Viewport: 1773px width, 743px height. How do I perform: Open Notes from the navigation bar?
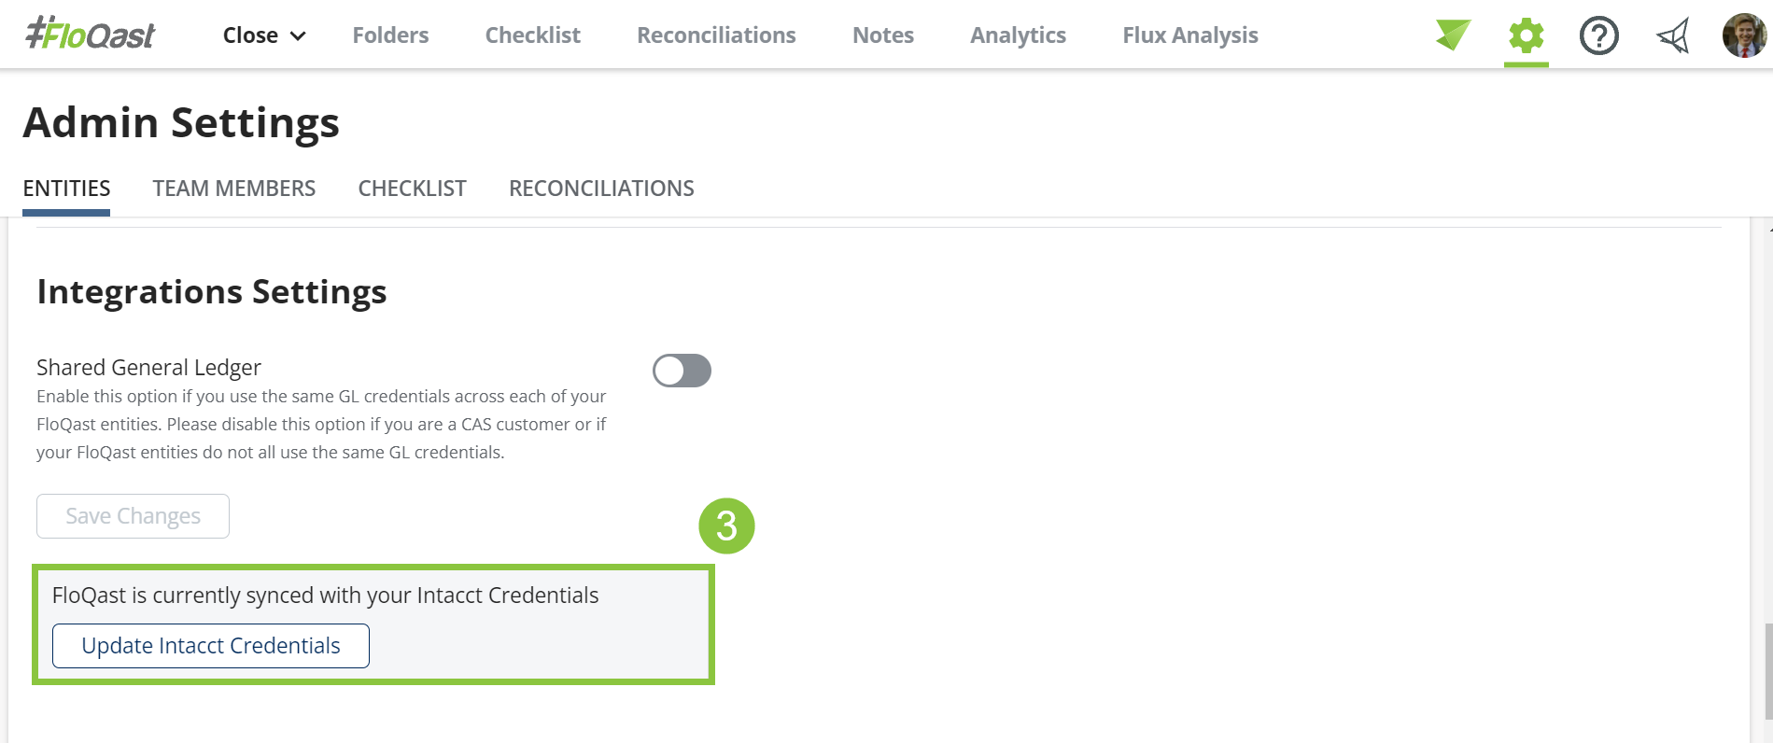882,35
